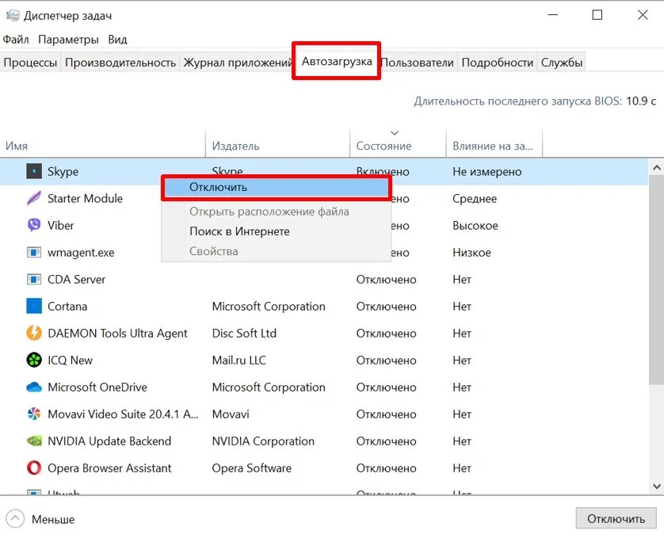Click the ICQ New flower icon

pyautogui.click(x=34, y=360)
